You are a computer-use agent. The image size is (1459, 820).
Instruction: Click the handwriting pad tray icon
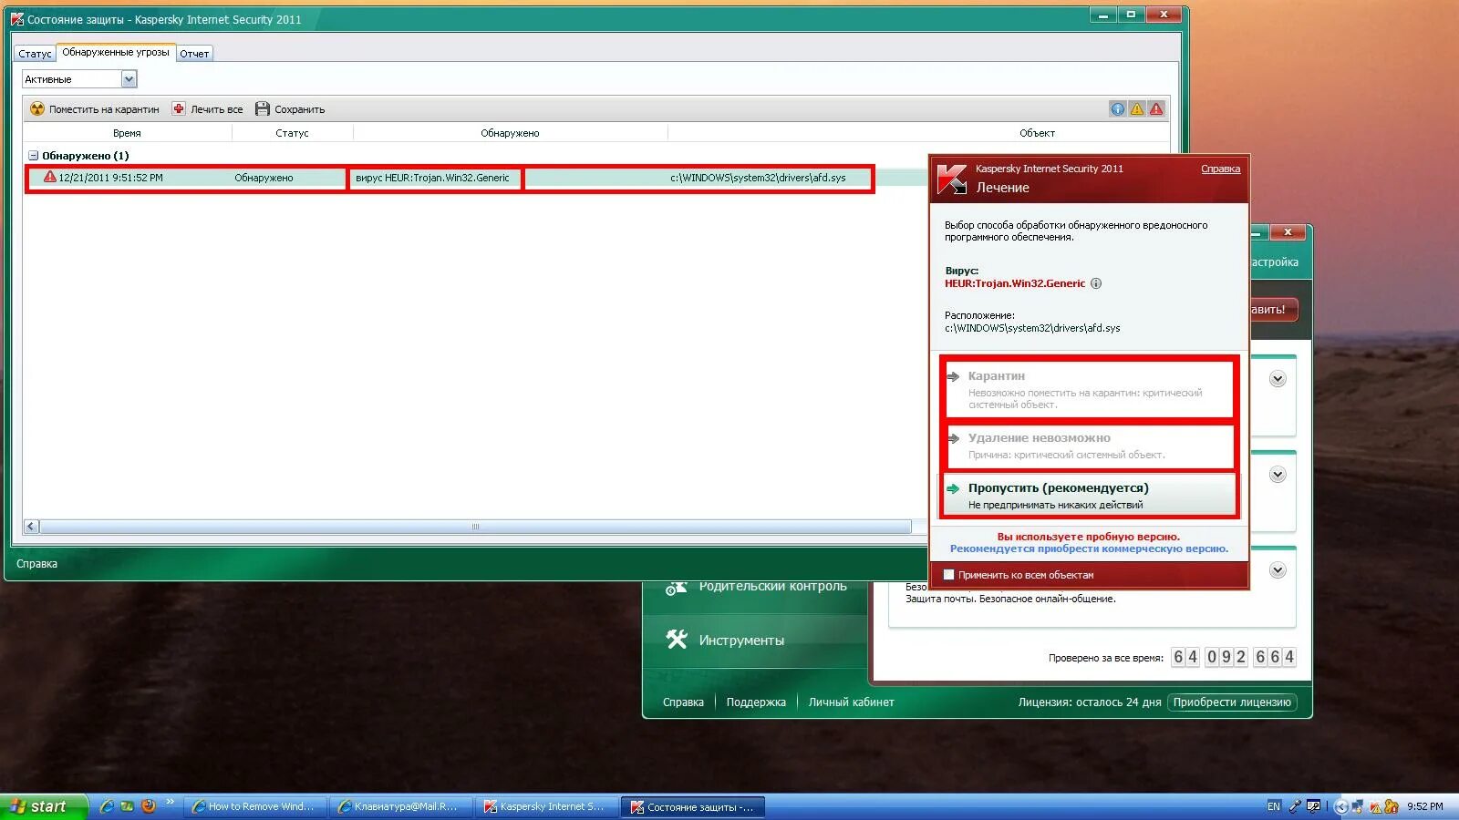pyautogui.click(x=1313, y=806)
